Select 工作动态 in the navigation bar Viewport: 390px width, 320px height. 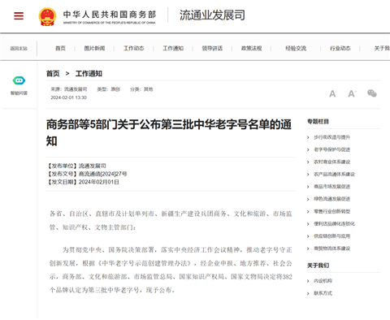[x=133, y=49]
